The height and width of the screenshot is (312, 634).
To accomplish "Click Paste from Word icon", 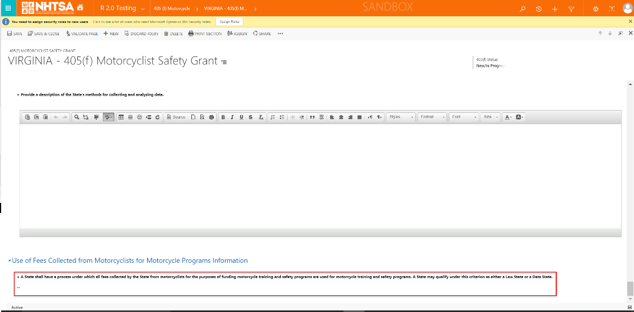I will point(45,117).
